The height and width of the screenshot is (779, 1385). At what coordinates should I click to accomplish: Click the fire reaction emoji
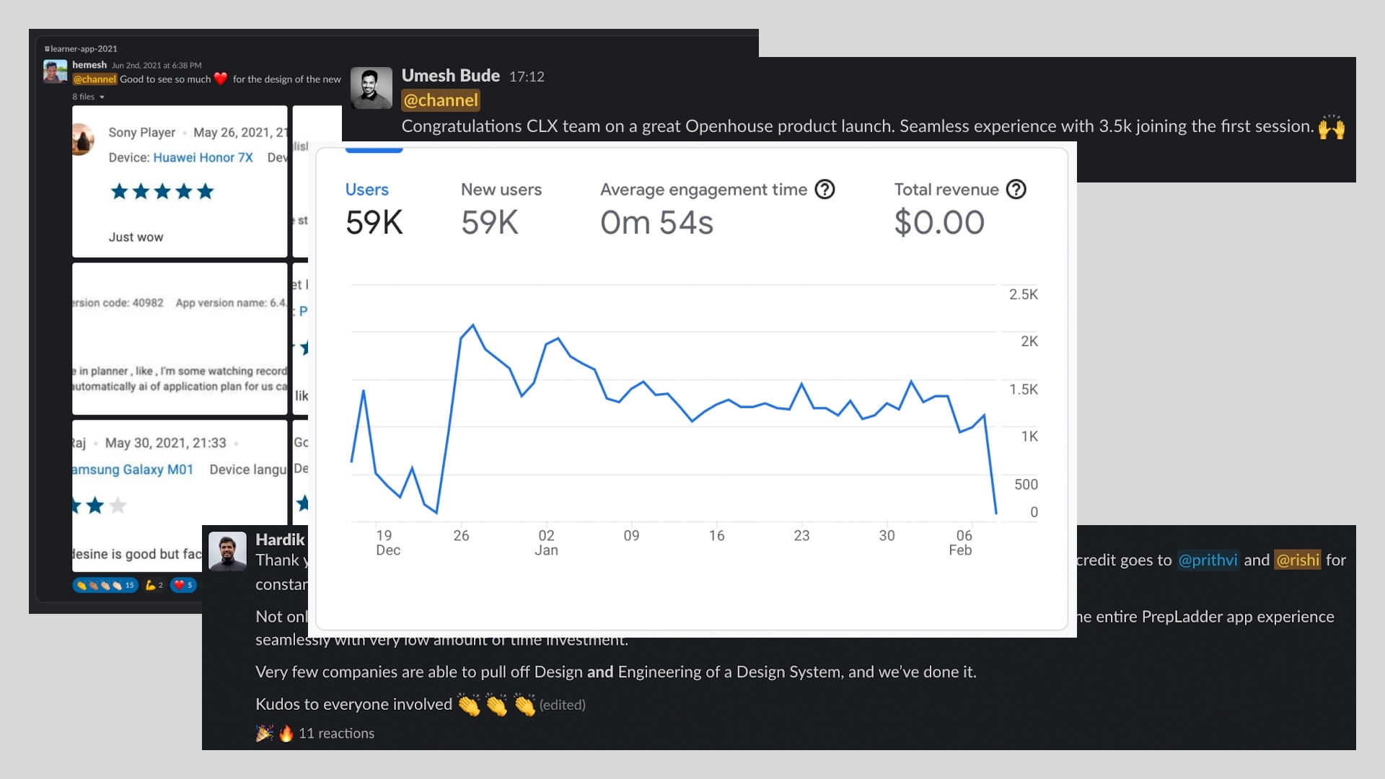pyautogui.click(x=286, y=734)
